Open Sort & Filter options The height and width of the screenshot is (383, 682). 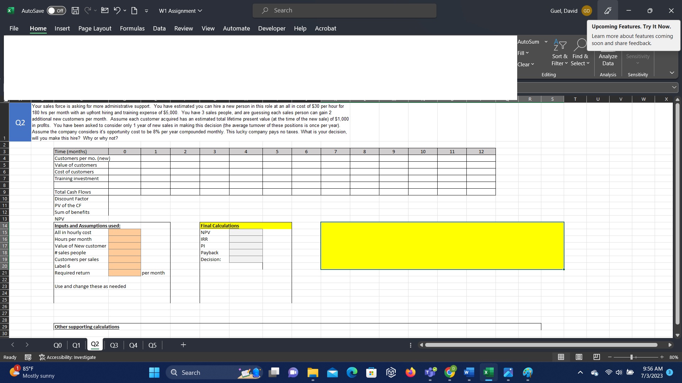pyautogui.click(x=559, y=56)
